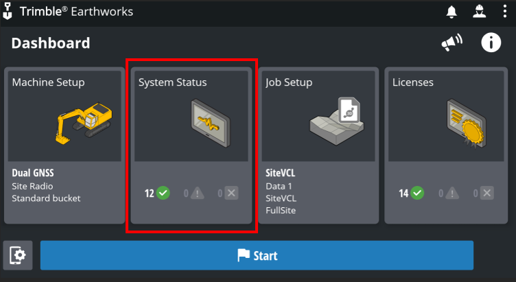
Task: Open the operator hard hat profile icon
Action: point(479,12)
